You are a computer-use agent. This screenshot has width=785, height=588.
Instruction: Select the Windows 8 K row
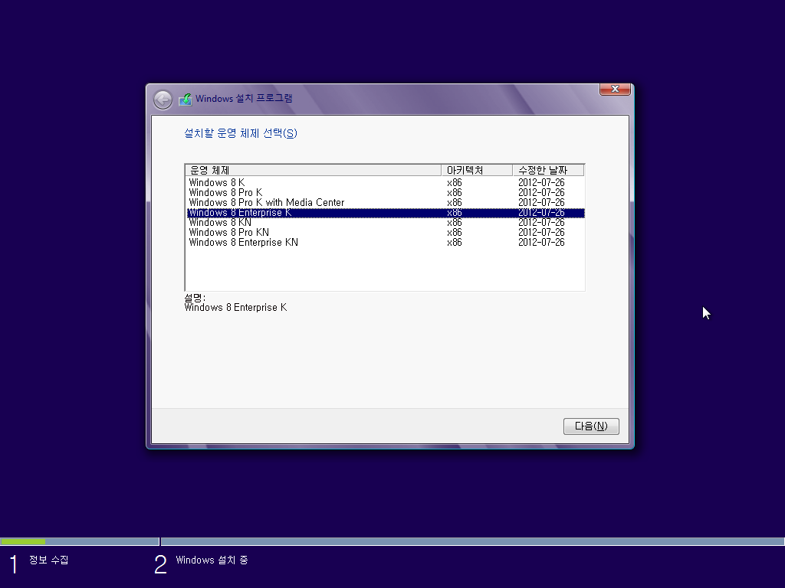tap(385, 182)
